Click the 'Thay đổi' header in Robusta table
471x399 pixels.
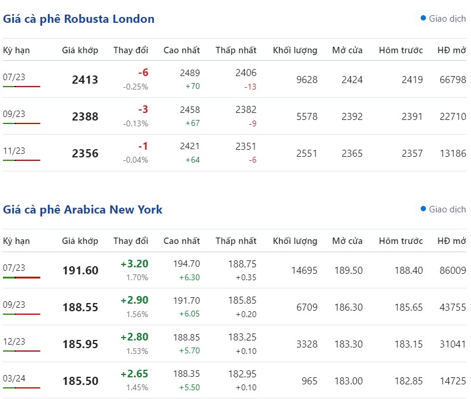[x=130, y=50]
